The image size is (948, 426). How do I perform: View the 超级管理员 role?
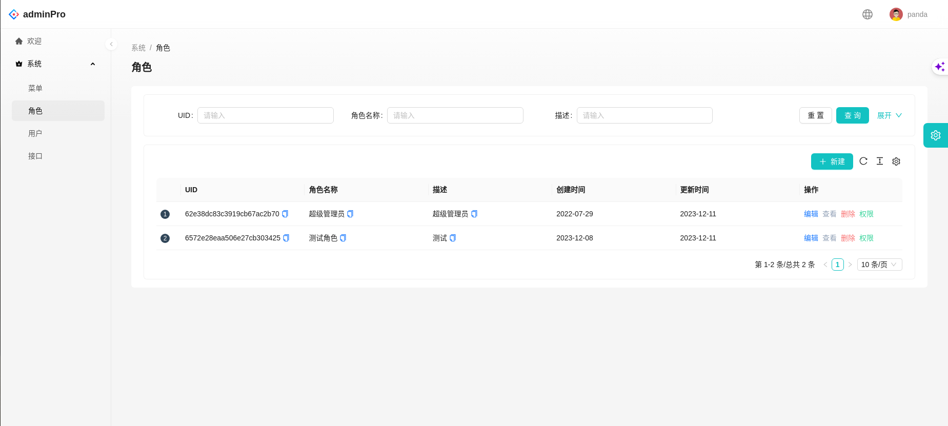point(830,214)
